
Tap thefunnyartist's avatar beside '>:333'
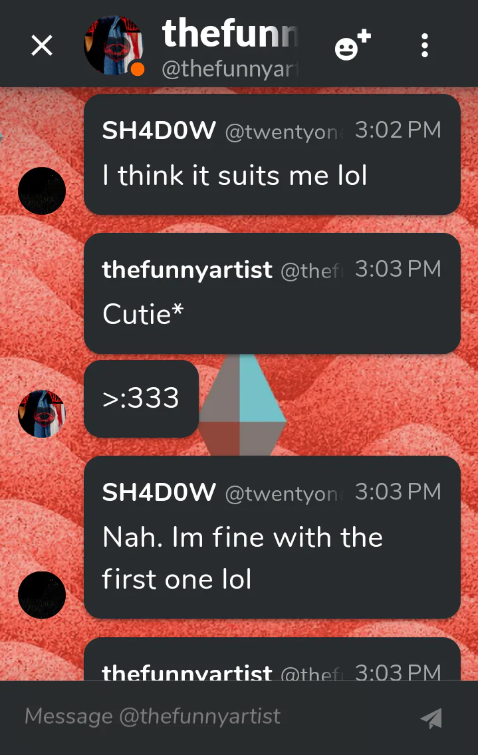pyautogui.click(x=42, y=414)
